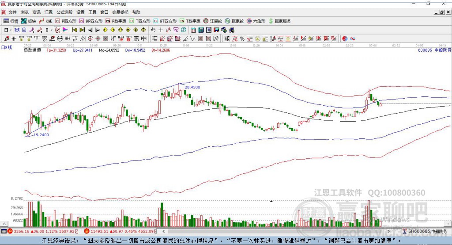Screen dimensions: 452x245
Task: Click the floppy disk save icon
Action: [216, 30]
